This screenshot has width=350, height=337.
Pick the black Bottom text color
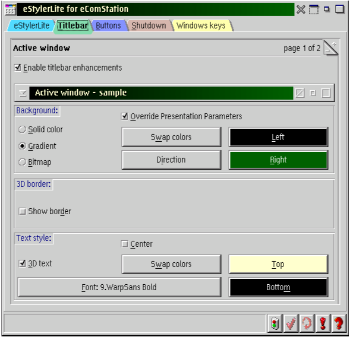tap(278, 287)
